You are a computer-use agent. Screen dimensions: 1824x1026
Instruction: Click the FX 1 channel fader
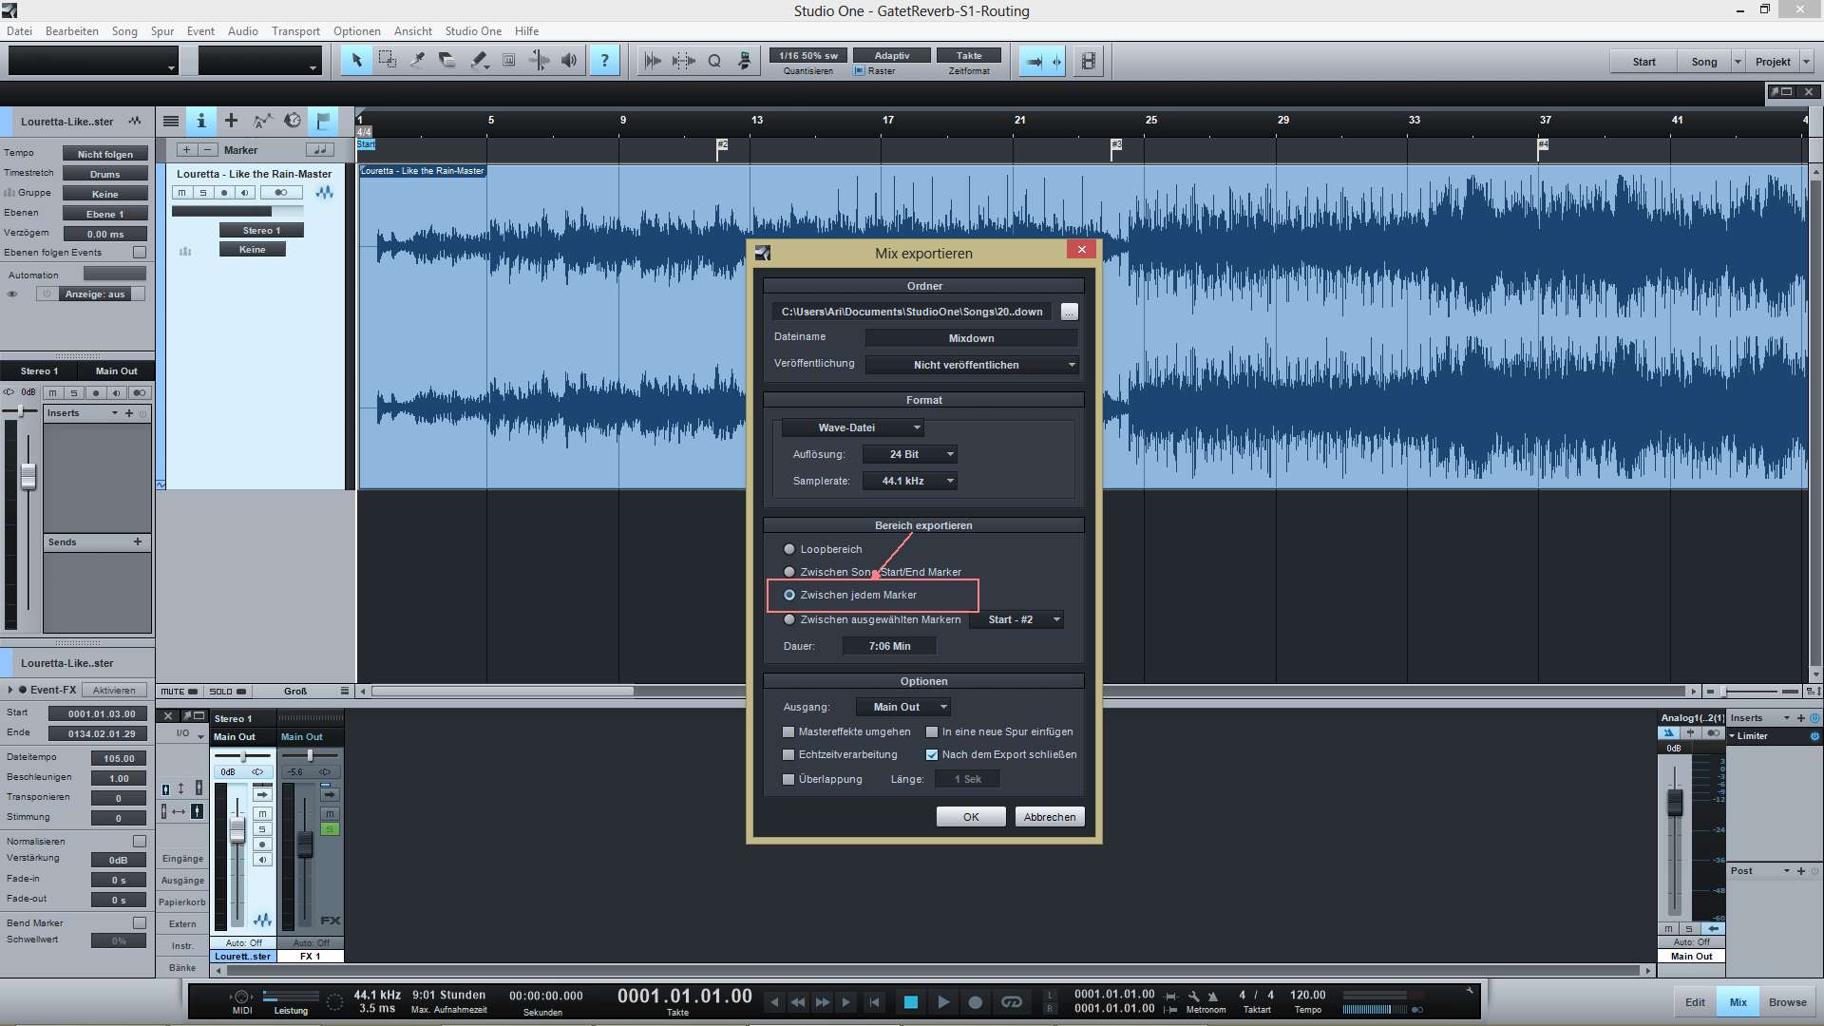[305, 844]
